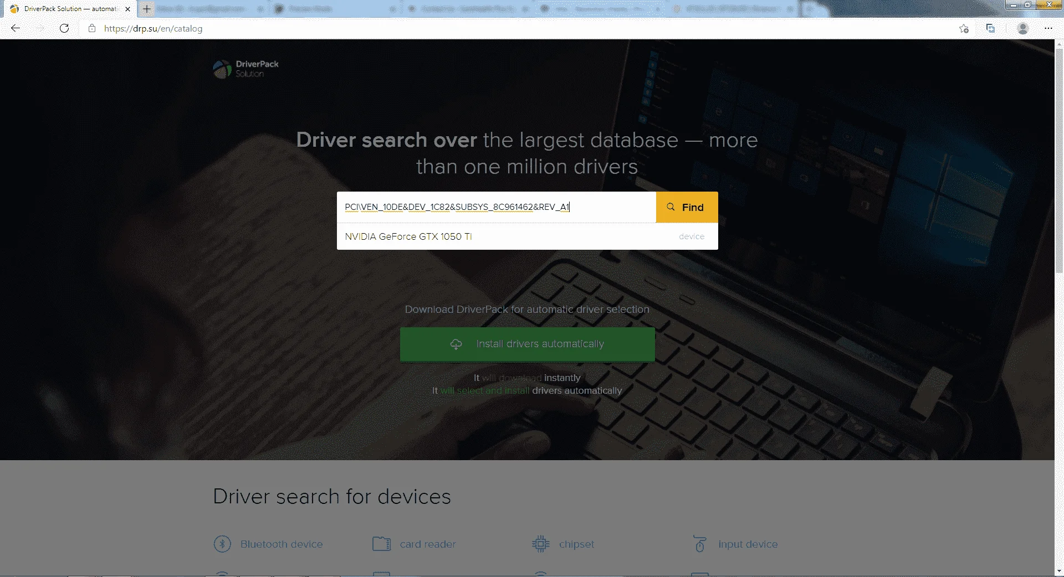Click the DriverPack Solution logo
The width and height of the screenshot is (1064, 577).
click(x=246, y=69)
